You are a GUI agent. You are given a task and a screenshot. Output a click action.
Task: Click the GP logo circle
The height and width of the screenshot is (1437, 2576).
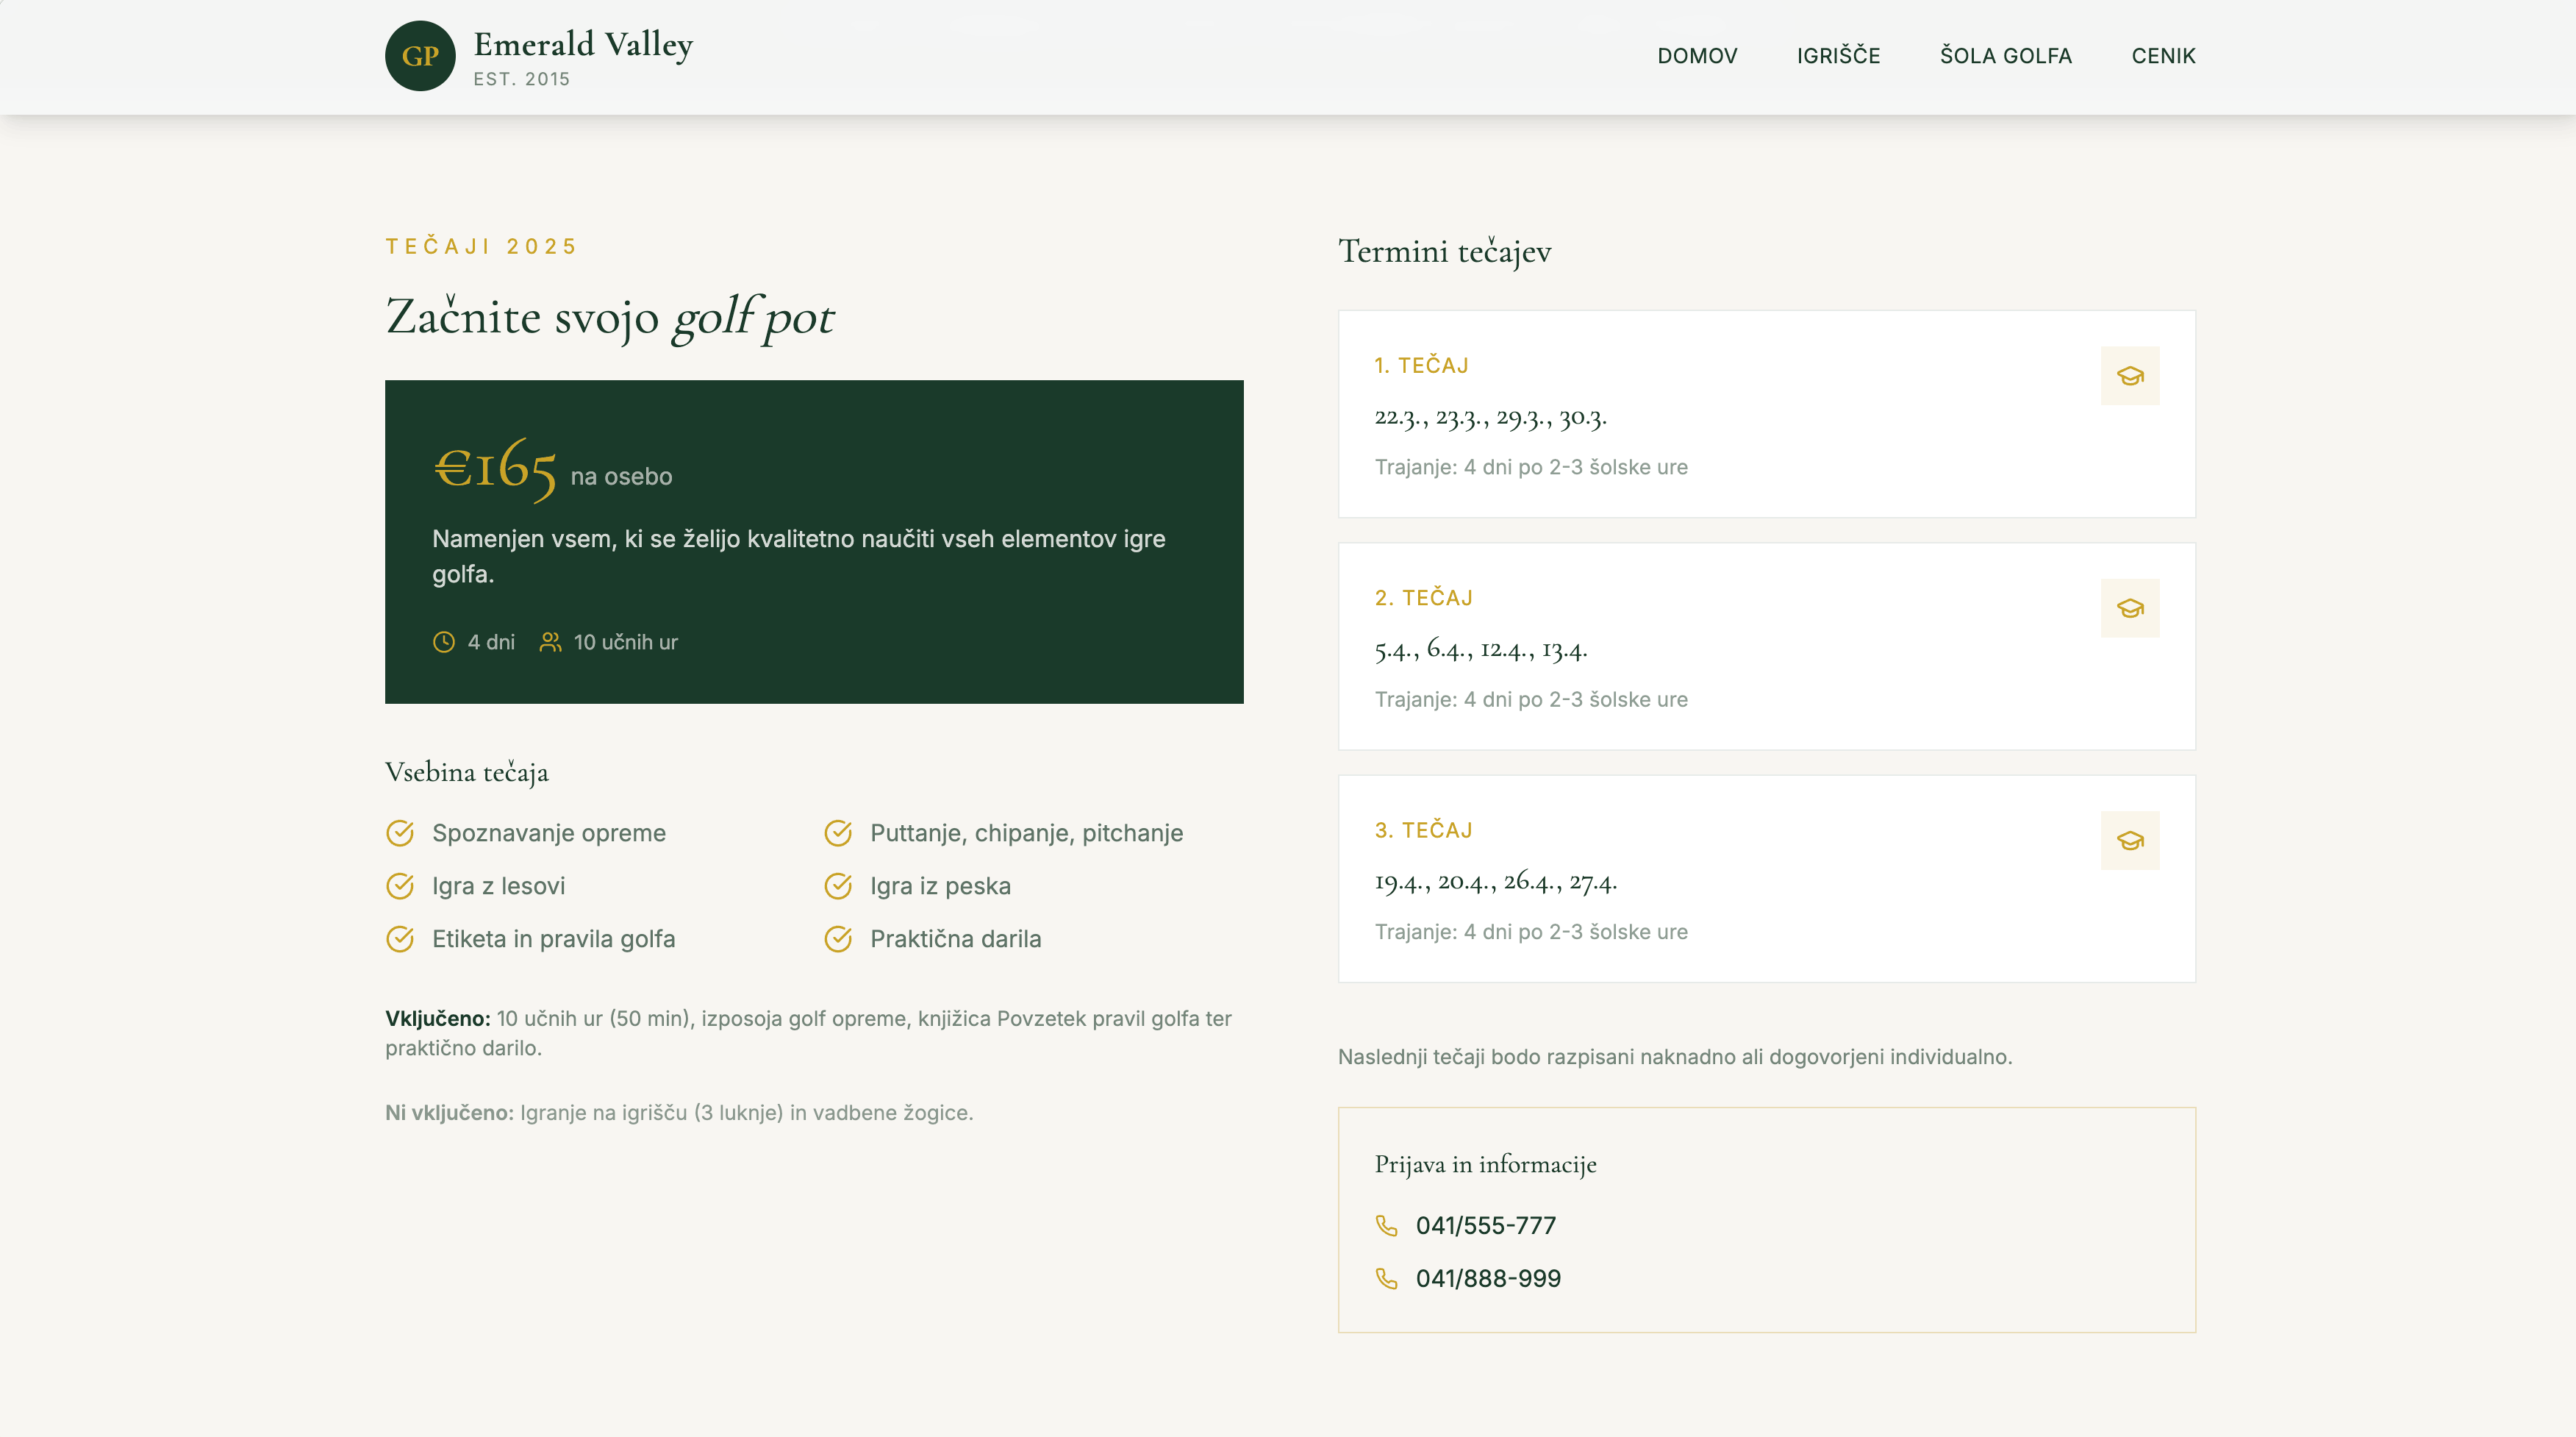tap(420, 56)
